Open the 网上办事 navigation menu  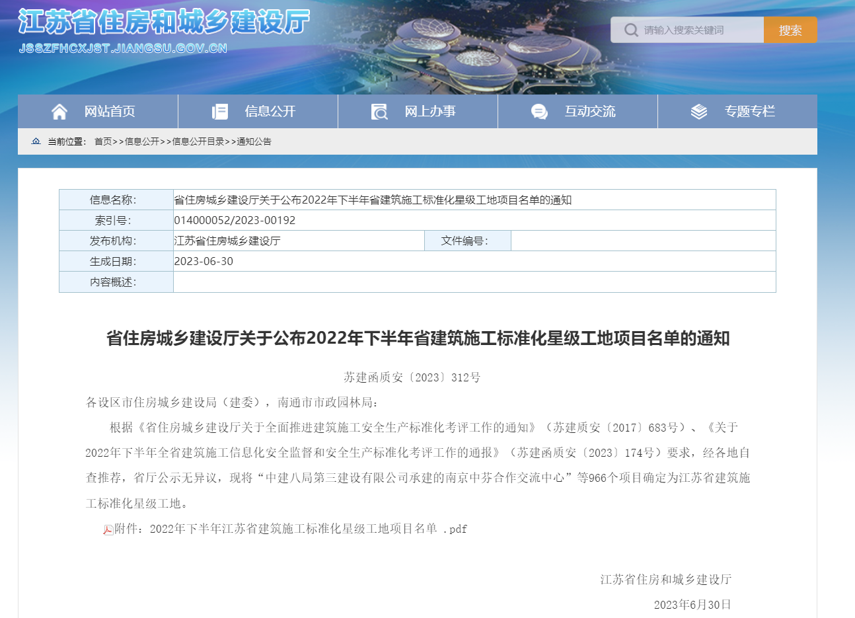pyautogui.click(x=418, y=111)
